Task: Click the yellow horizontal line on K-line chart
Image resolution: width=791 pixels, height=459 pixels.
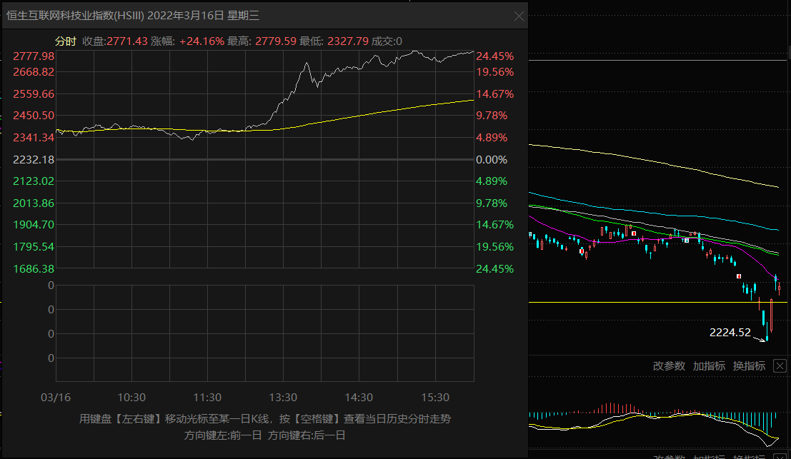Action: pyautogui.click(x=658, y=302)
